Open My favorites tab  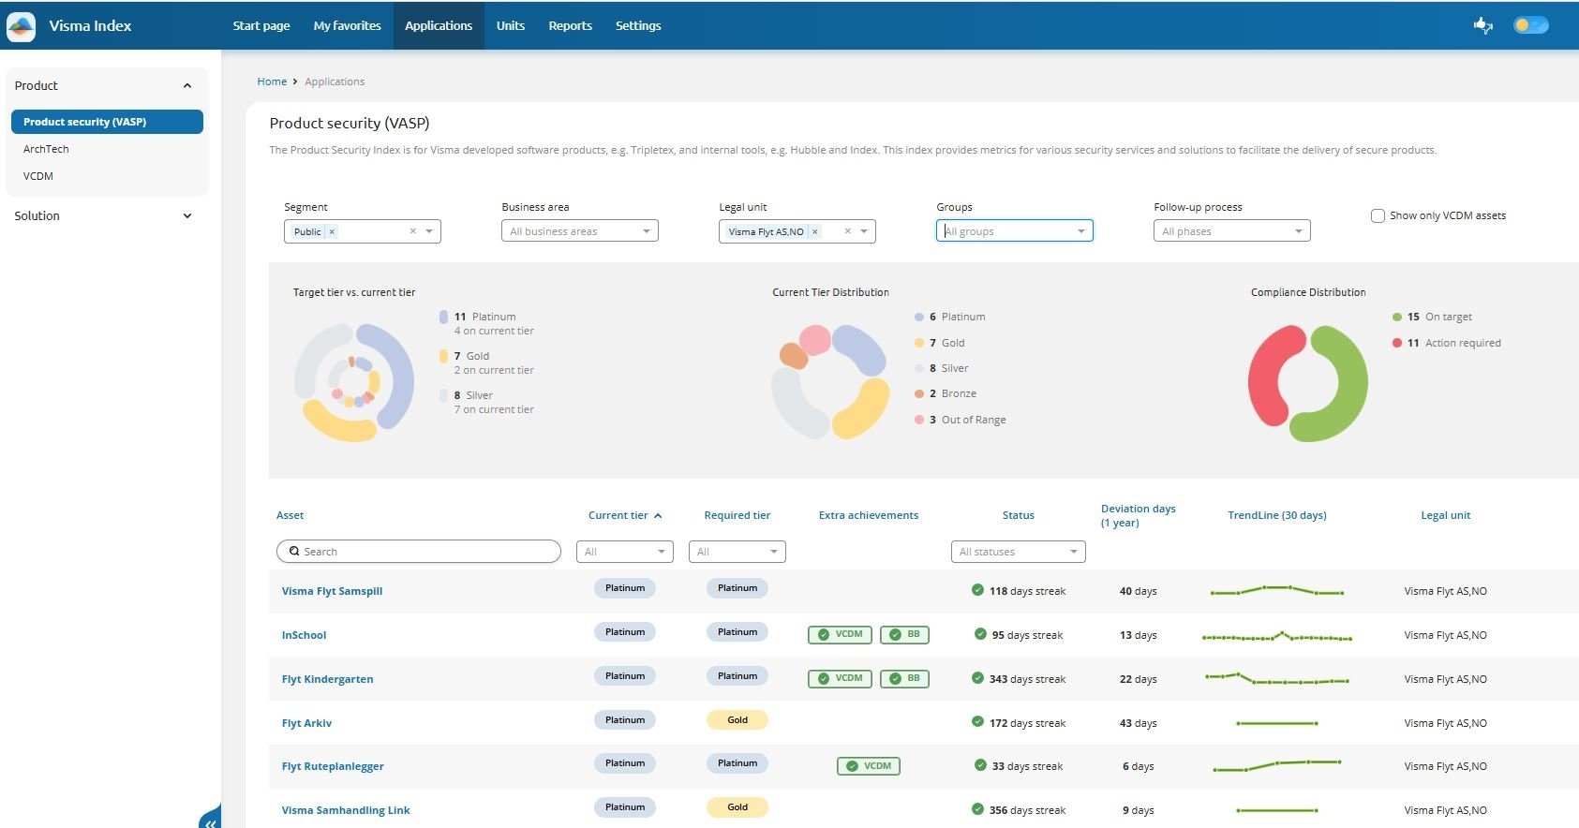pyautogui.click(x=347, y=25)
